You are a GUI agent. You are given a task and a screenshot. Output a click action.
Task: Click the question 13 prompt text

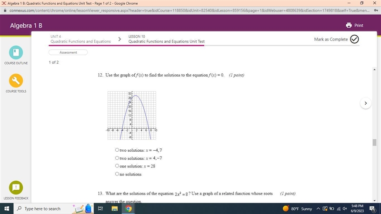tap(189, 197)
